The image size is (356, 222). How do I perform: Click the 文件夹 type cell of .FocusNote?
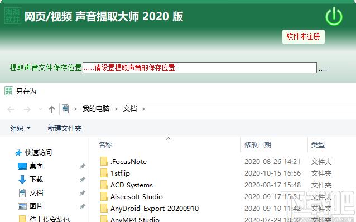[321, 162]
